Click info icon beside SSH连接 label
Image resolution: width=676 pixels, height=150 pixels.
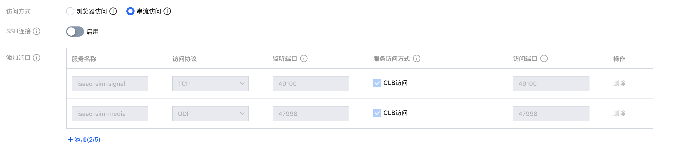coord(37,31)
